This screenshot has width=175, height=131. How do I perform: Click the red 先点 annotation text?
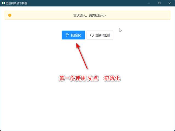(93, 78)
